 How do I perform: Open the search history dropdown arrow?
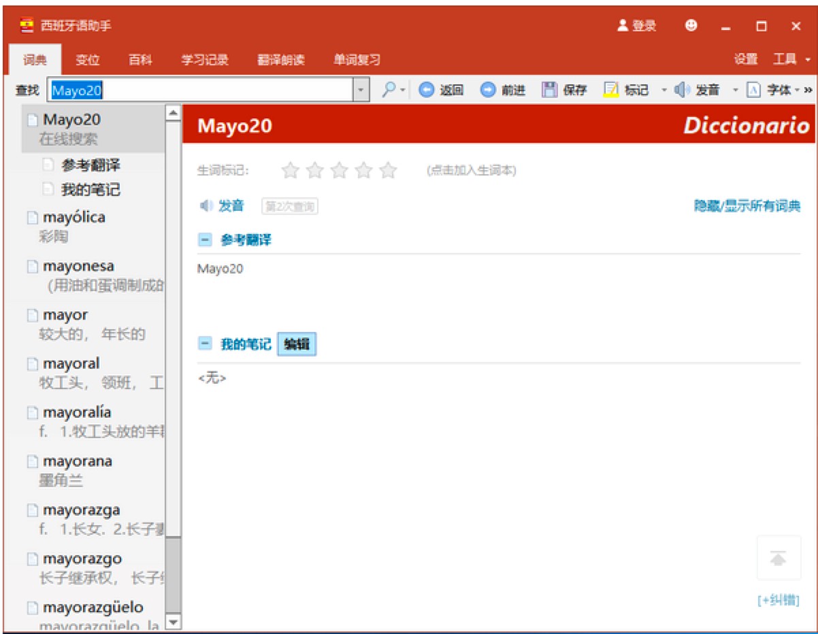[x=361, y=90]
